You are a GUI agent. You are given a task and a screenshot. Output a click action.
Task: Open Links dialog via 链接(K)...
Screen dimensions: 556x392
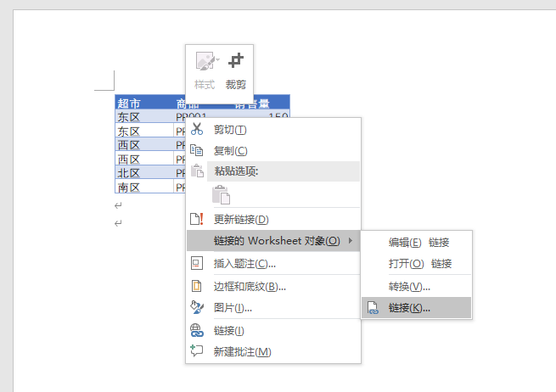[x=409, y=308]
